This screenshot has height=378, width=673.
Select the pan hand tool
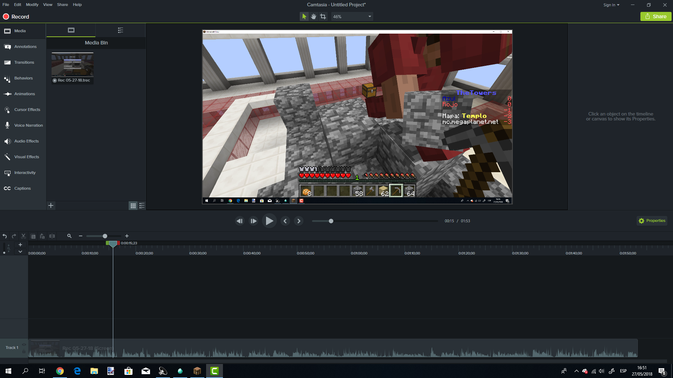coord(314,16)
